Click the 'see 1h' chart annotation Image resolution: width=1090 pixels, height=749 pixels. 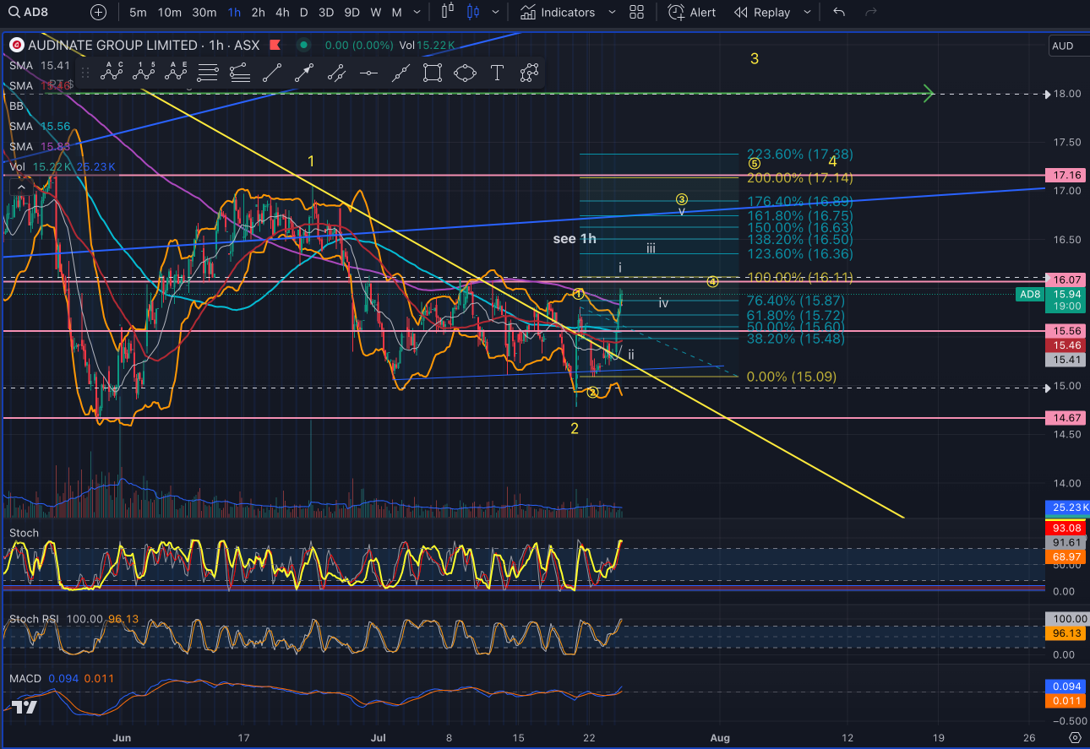pyautogui.click(x=575, y=239)
